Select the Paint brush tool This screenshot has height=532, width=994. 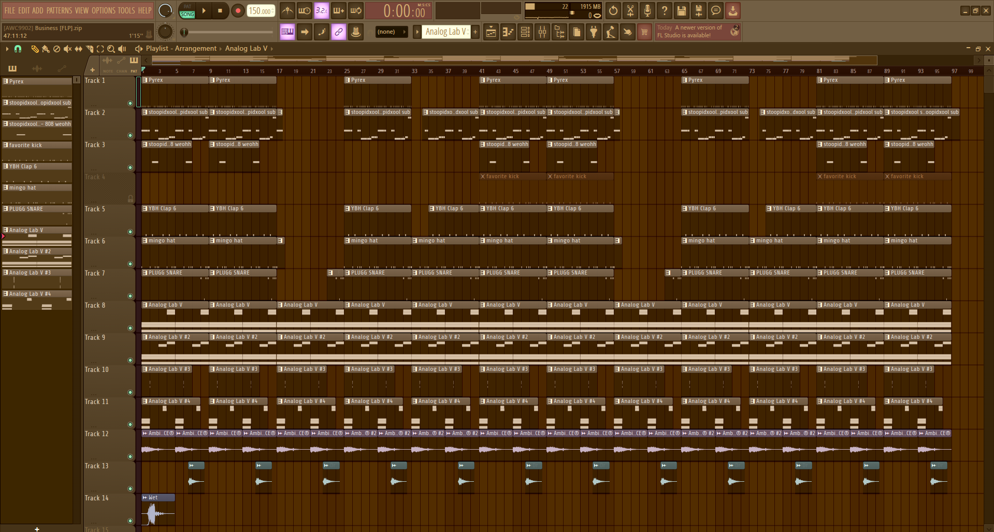(x=46, y=49)
